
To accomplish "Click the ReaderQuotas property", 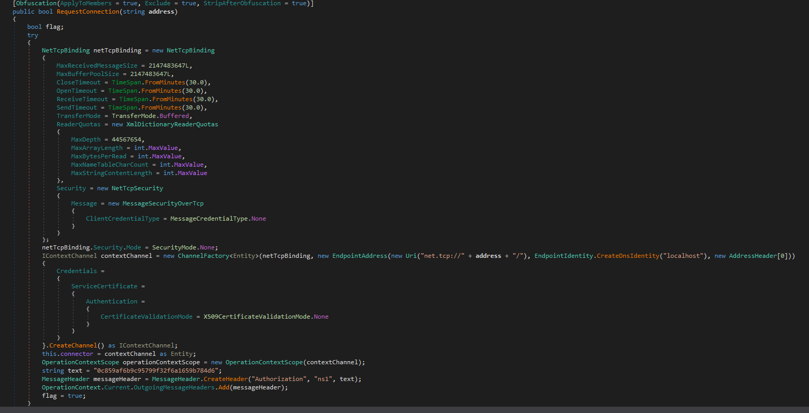I will (x=79, y=124).
